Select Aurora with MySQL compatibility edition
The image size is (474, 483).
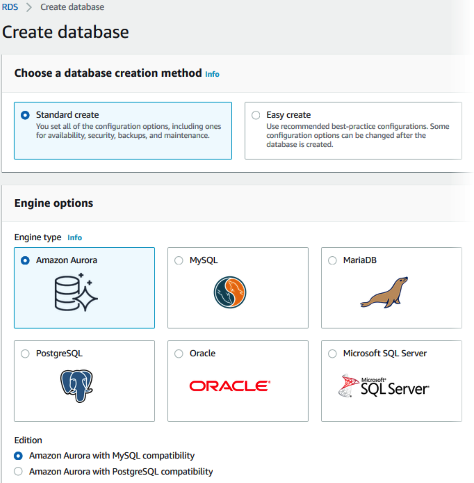click(x=18, y=456)
